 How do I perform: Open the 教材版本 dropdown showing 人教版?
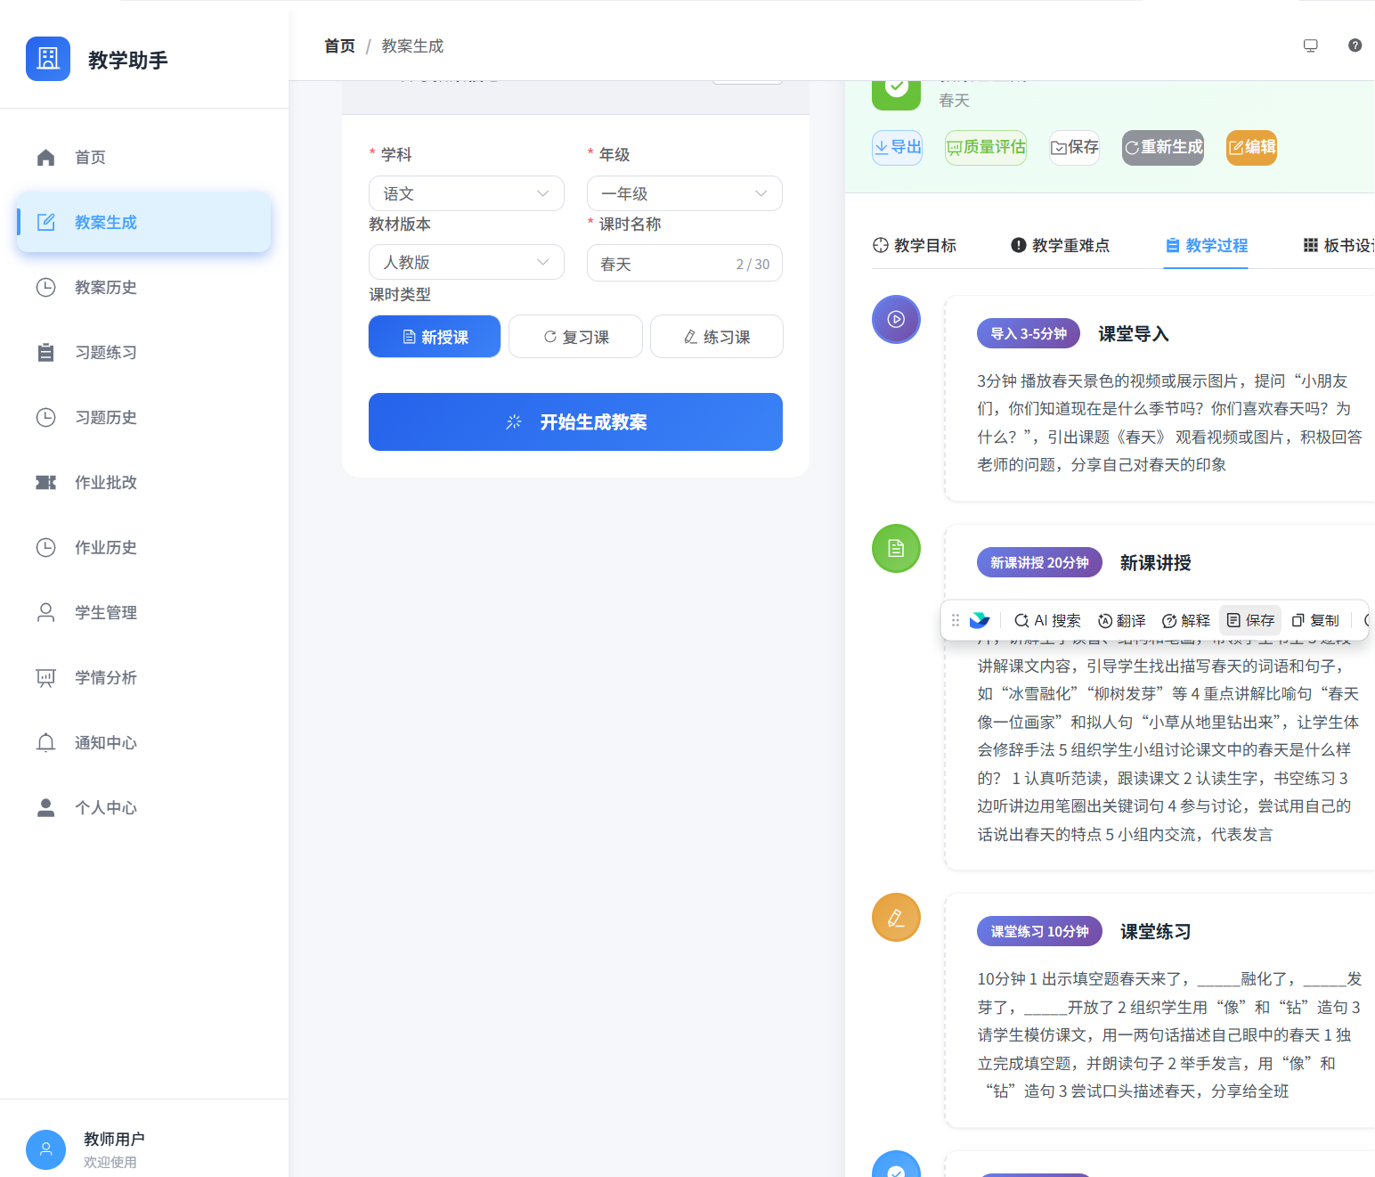click(x=466, y=262)
